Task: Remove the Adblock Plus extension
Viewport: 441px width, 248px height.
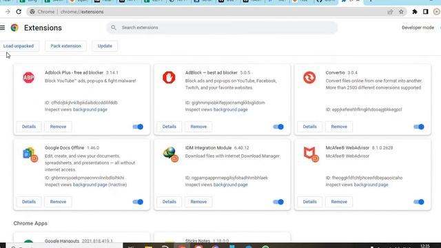Action: point(58,127)
